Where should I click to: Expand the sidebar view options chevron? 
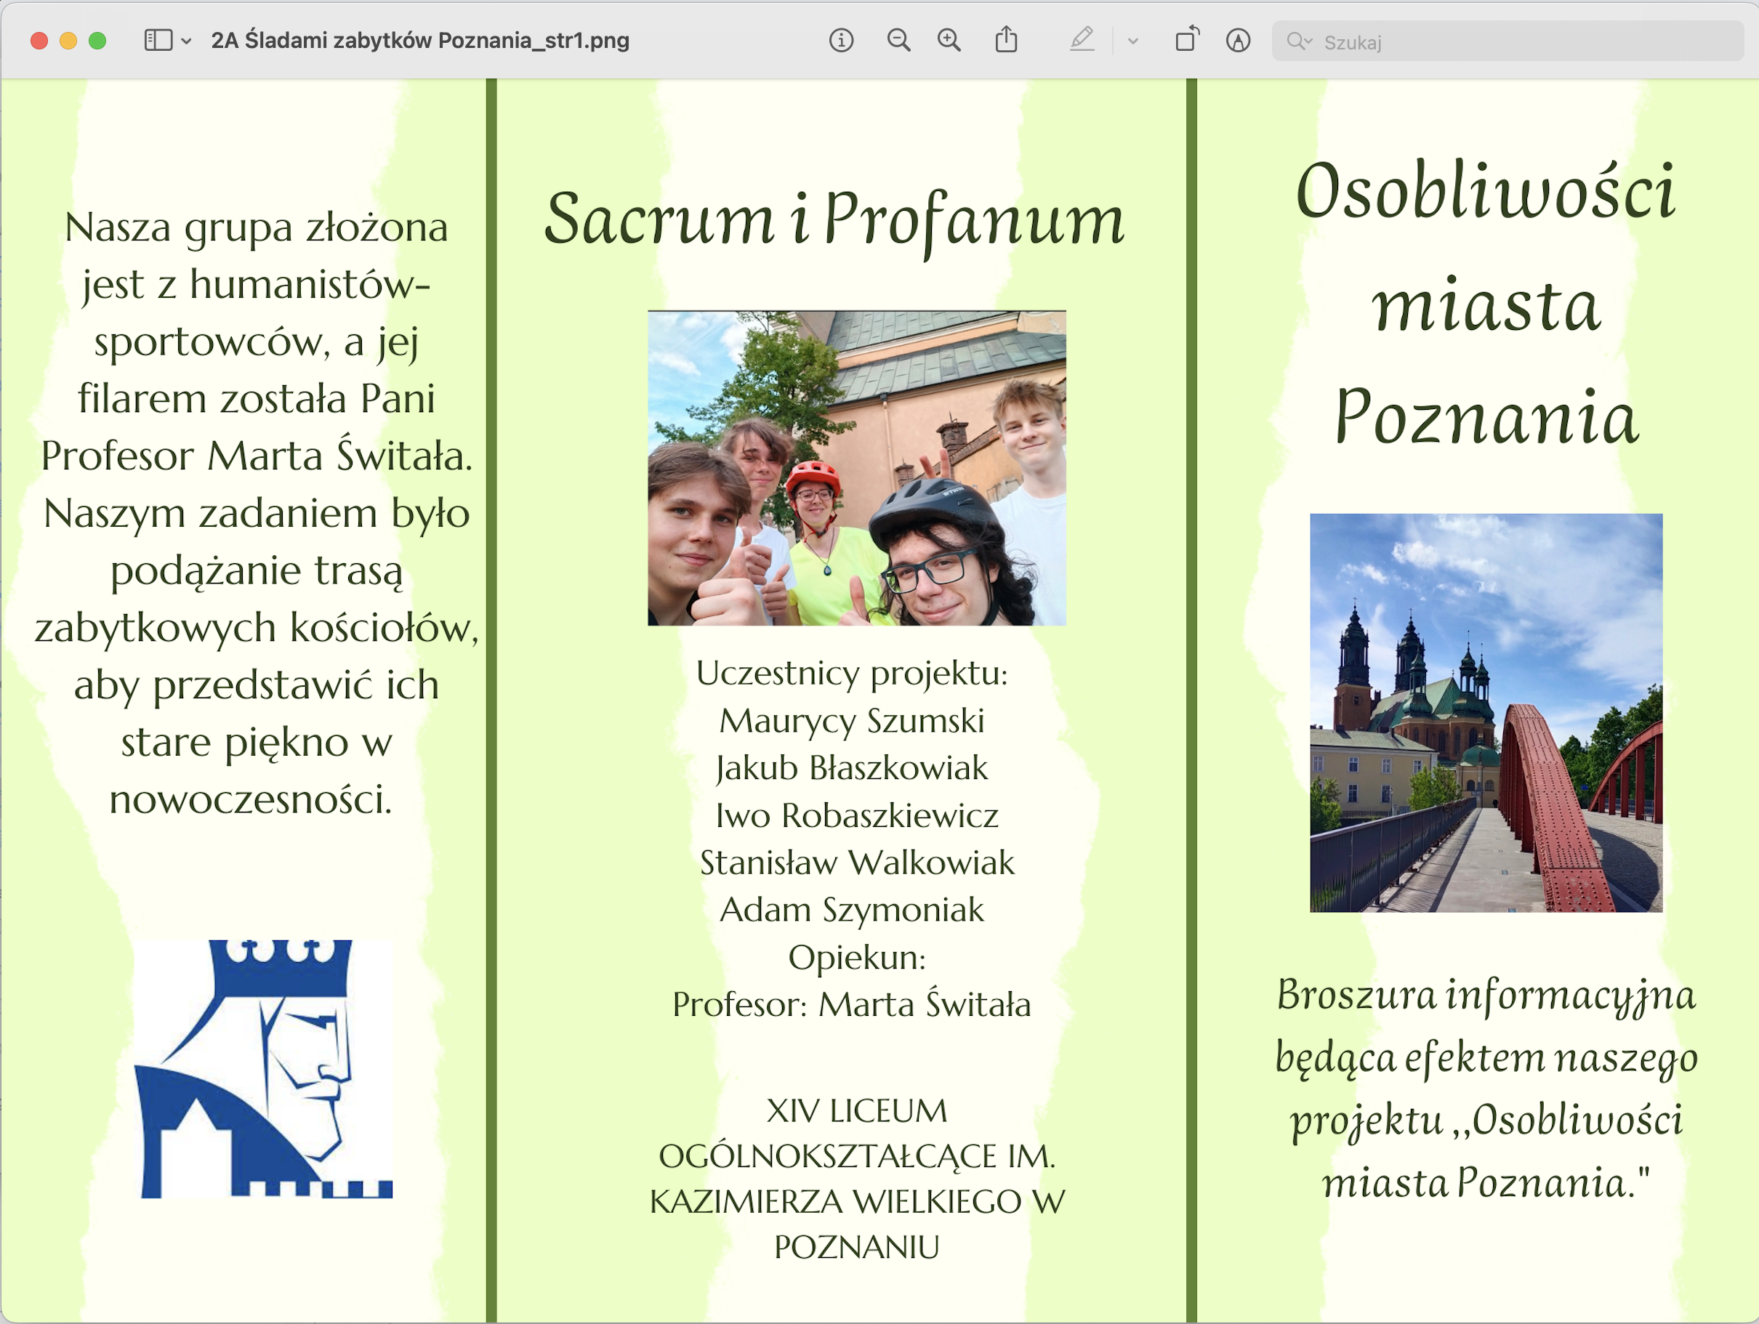[x=186, y=41]
